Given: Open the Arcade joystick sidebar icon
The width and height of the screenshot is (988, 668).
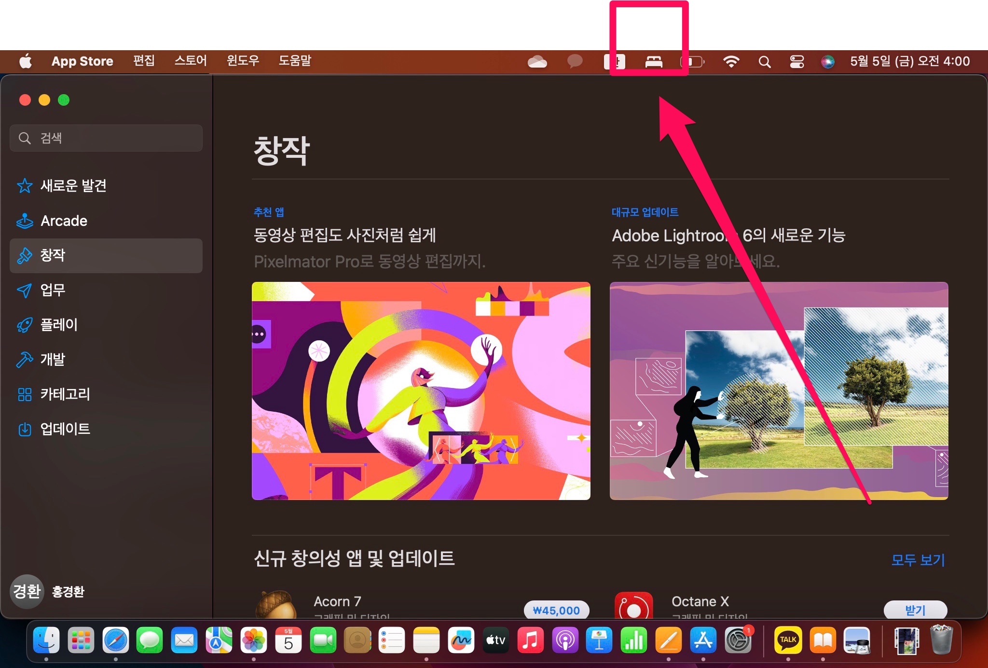Looking at the screenshot, I should click(25, 221).
